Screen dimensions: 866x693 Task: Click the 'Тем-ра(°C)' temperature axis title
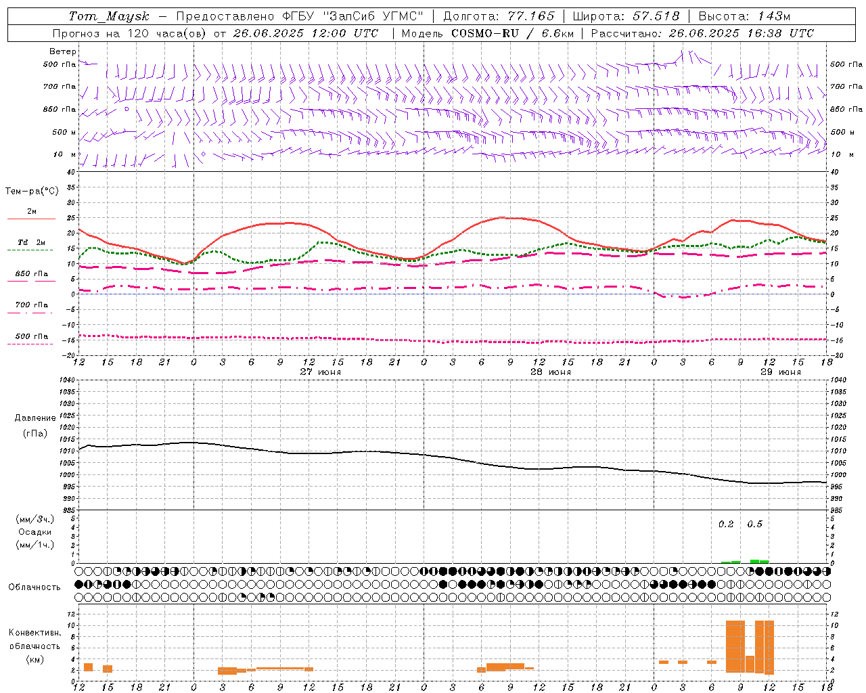(x=32, y=192)
